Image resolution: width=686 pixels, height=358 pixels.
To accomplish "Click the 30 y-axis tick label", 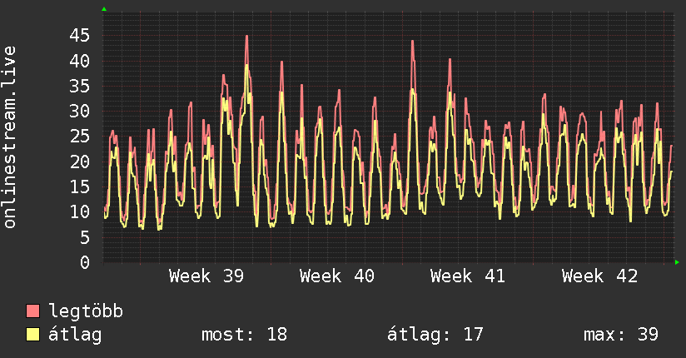I will pos(80,112).
